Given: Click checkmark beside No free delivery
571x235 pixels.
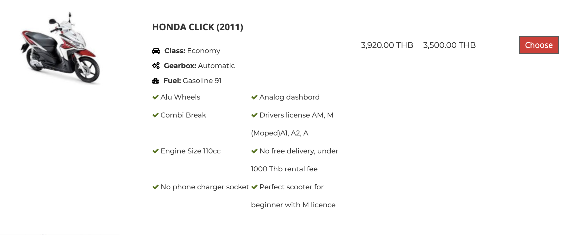Looking at the screenshot, I should point(254,151).
